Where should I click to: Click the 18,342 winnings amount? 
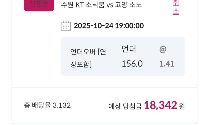click(160, 105)
